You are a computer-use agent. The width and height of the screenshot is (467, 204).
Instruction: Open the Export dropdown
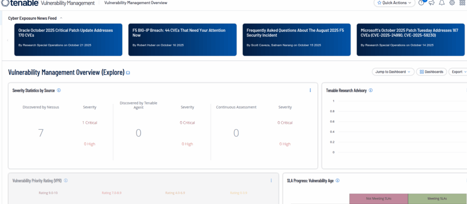coord(457,71)
